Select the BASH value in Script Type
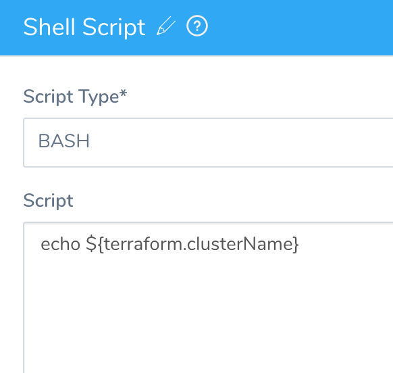Image resolution: width=393 pixels, height=373 pixels. (x=63, y=141)
